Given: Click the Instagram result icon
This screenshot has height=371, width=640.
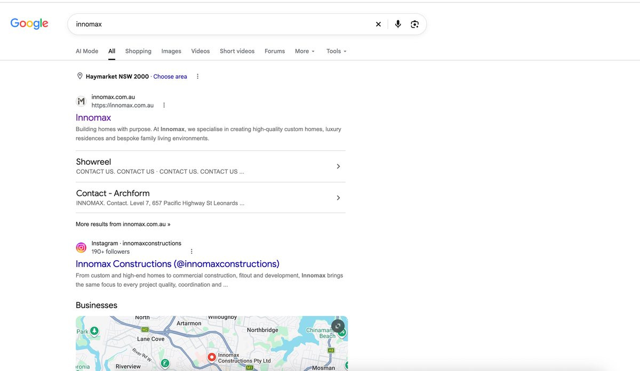Looking at the screenshot, I should pos(81,247).
